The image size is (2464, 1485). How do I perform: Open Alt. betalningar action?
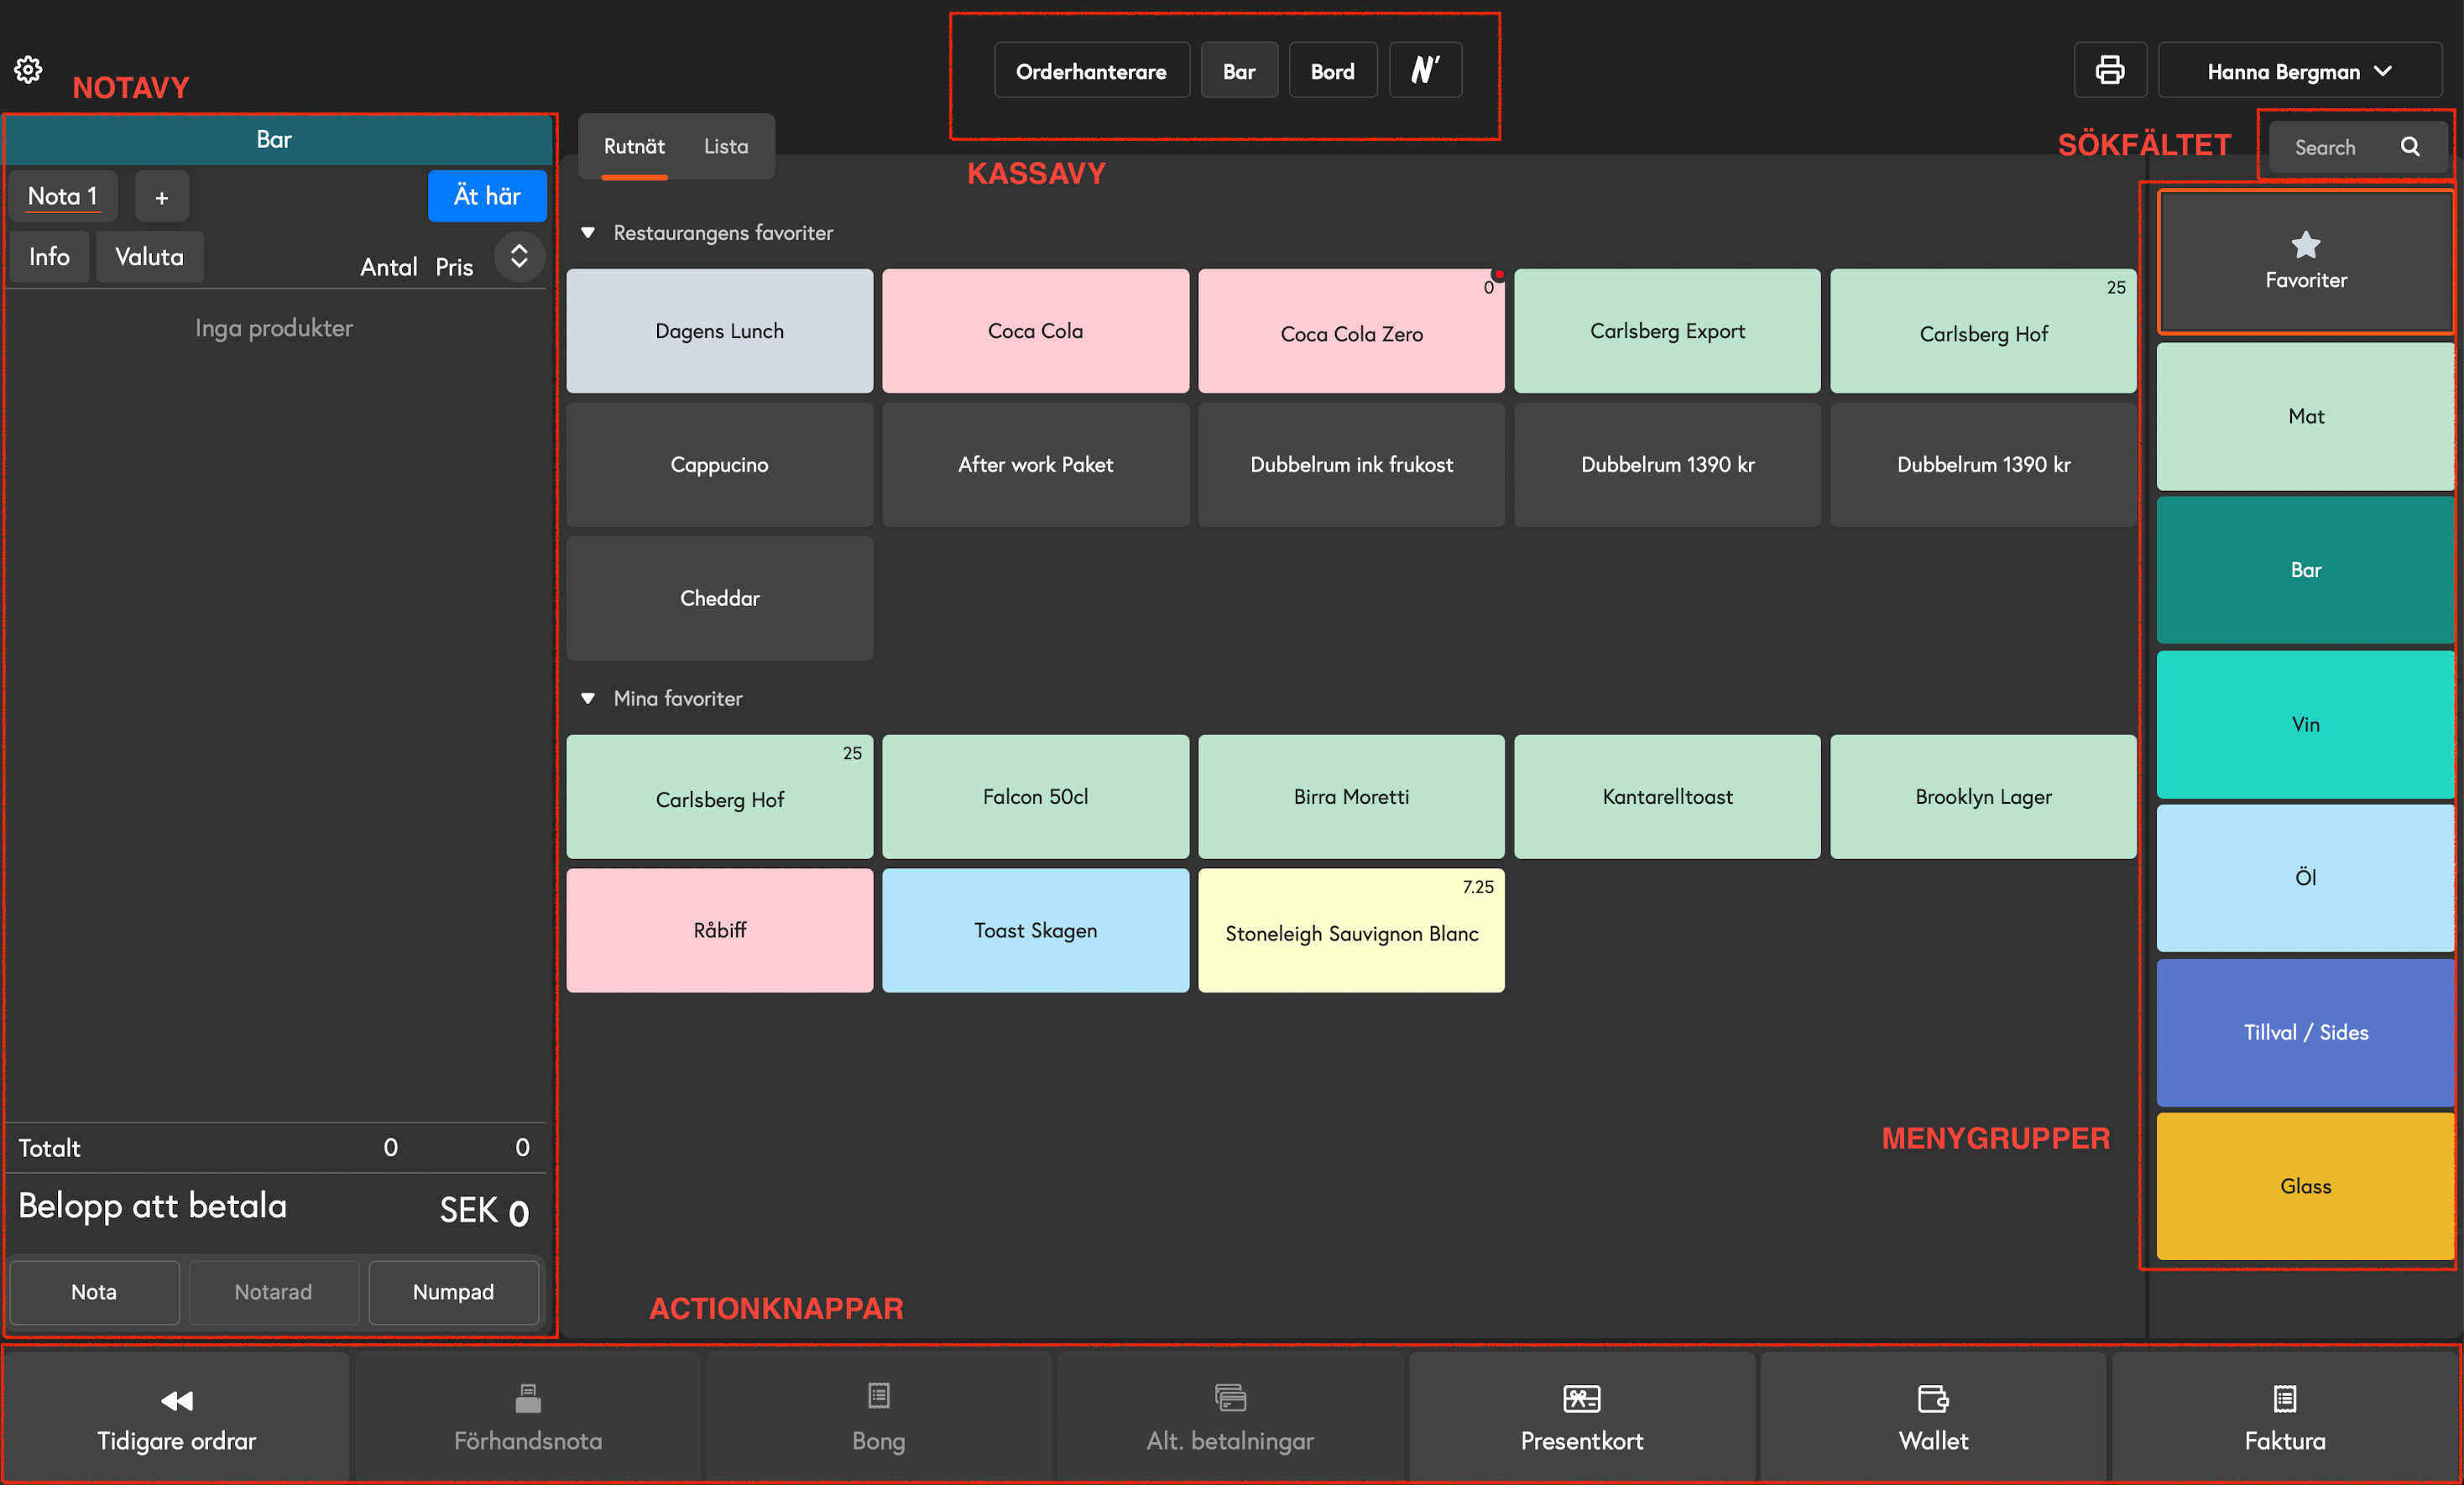(1230, 1417)
